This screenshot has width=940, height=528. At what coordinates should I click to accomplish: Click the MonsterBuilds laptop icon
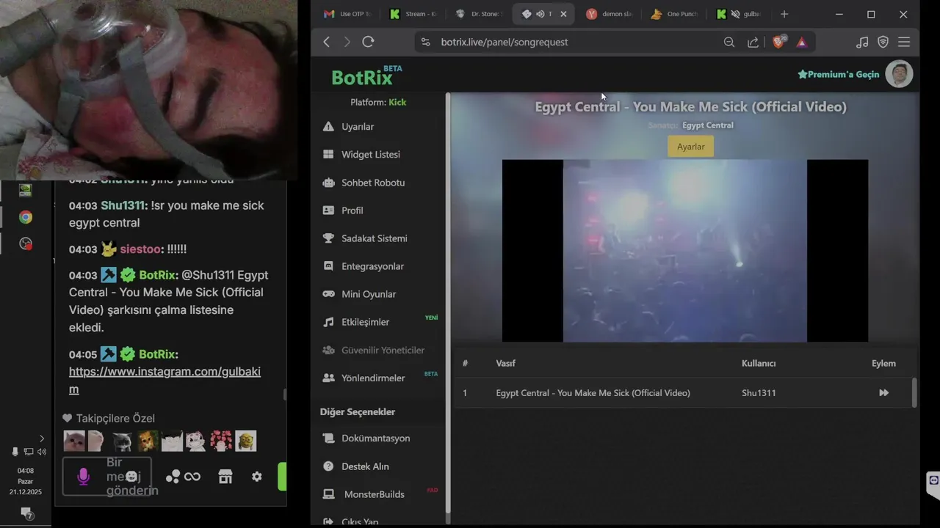[328, 494]
